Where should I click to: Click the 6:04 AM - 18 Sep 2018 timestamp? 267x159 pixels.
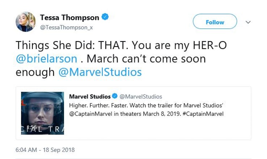(45, 150)
